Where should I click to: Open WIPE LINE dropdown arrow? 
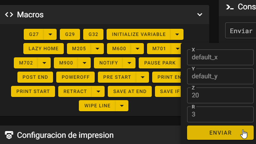[122, 106]
